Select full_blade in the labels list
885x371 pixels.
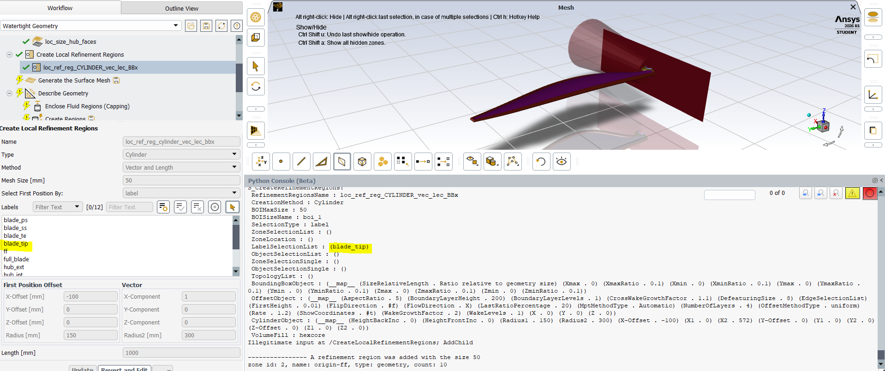point(16,259)
